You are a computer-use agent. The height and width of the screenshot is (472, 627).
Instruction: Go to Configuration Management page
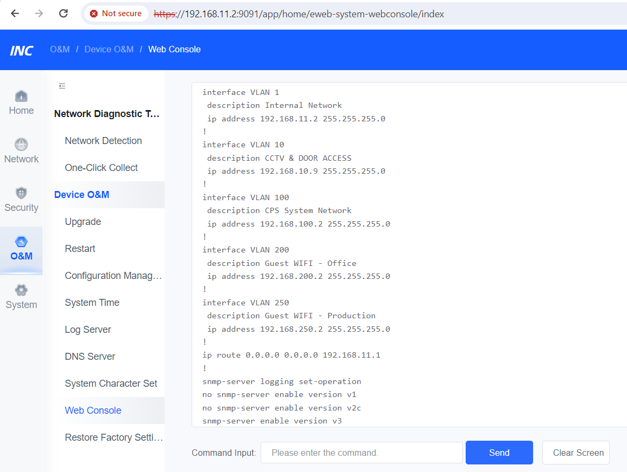[113, 276]
